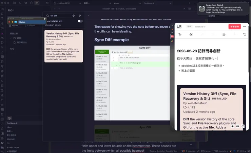
Task: Open the plugin sort order icon
Action: click(80, 16)
